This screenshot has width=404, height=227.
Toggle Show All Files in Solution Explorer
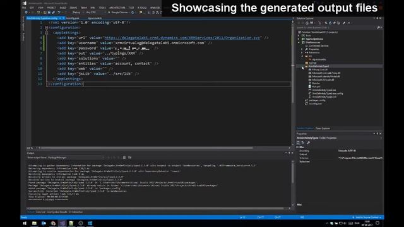click(x=338, y=23)
